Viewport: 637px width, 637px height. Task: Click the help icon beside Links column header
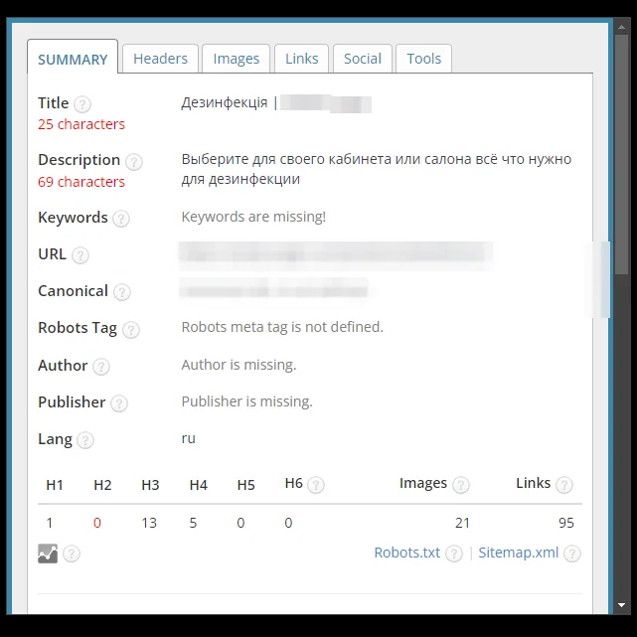(563, 485)
